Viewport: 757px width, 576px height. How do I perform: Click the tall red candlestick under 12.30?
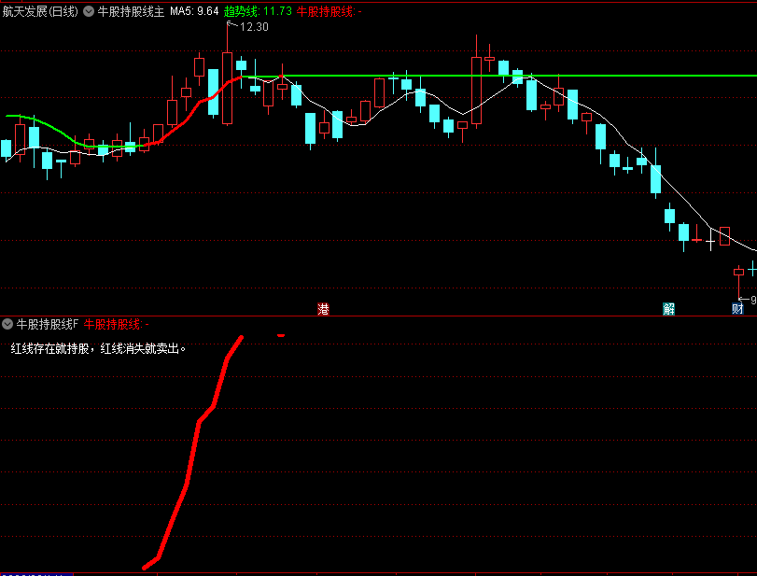(x=227, y=89)
